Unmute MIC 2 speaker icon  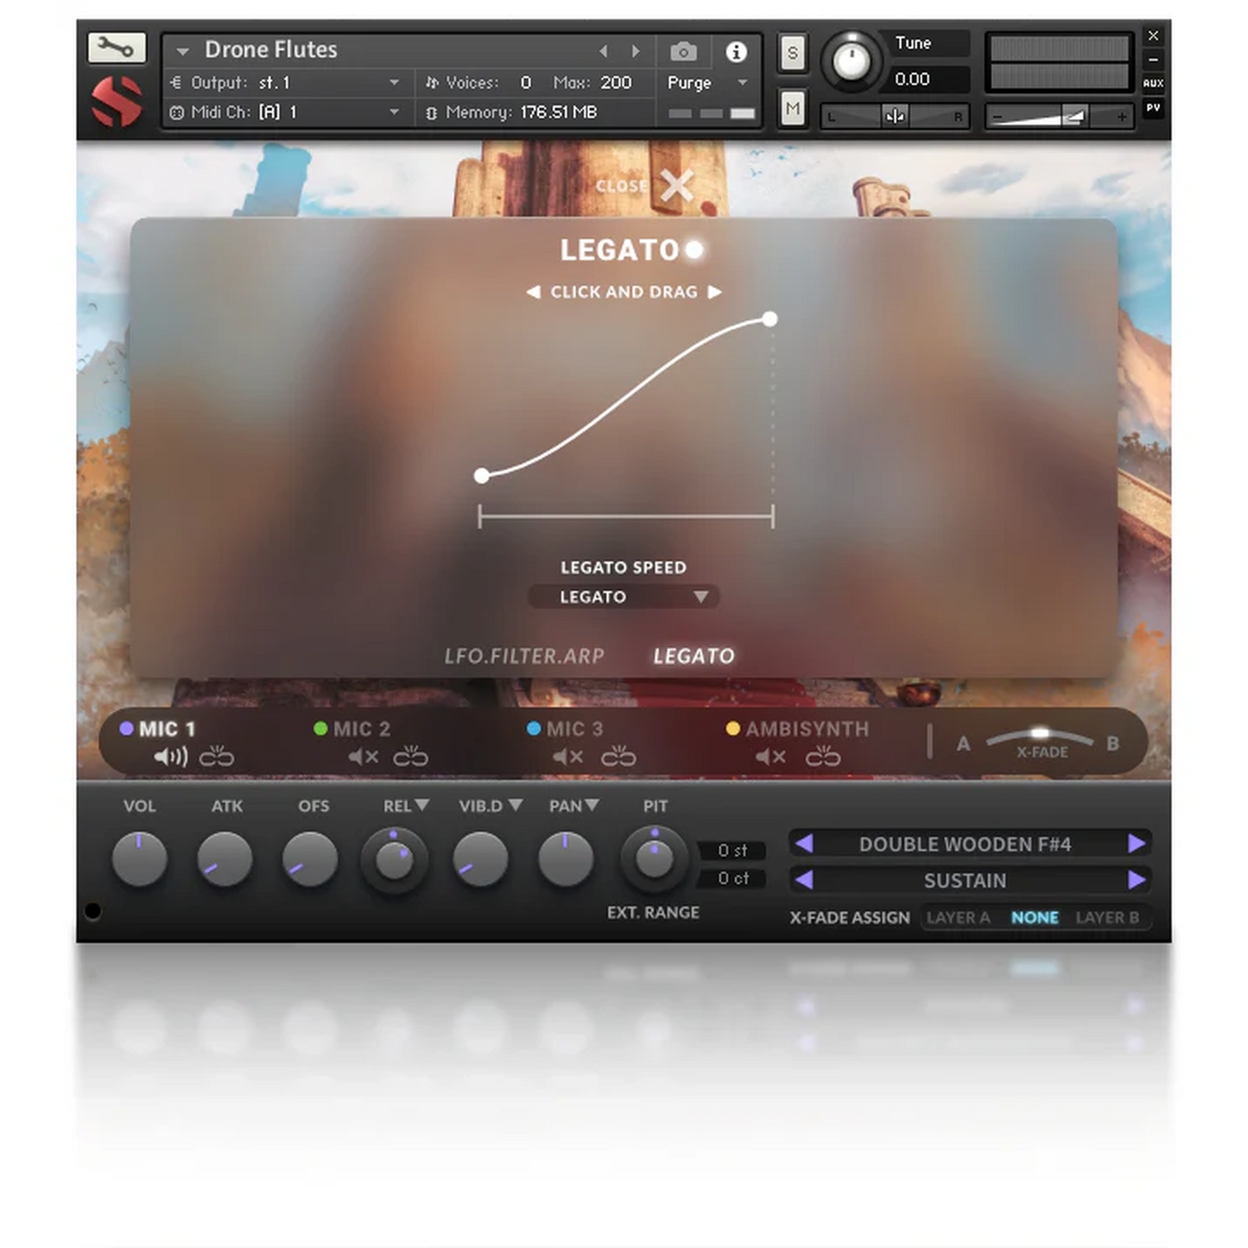(x=364, y=757)
